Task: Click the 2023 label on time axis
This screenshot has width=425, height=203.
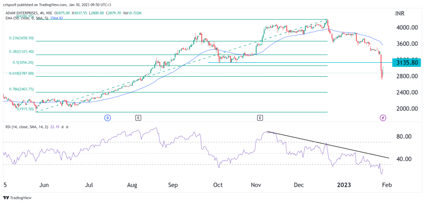Action: point(343,185)
